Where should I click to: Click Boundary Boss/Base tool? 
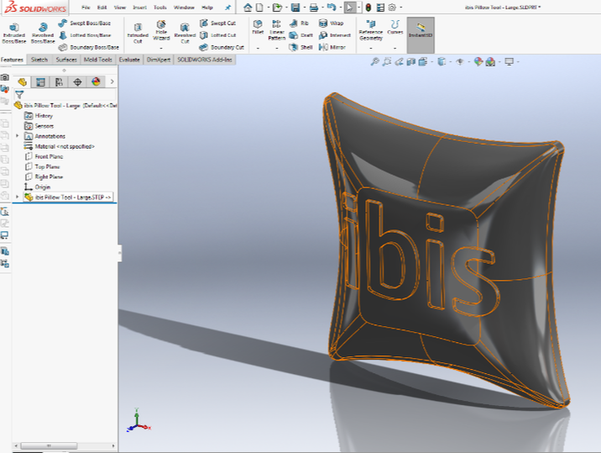pyautogui.click(x=88, y=47)
